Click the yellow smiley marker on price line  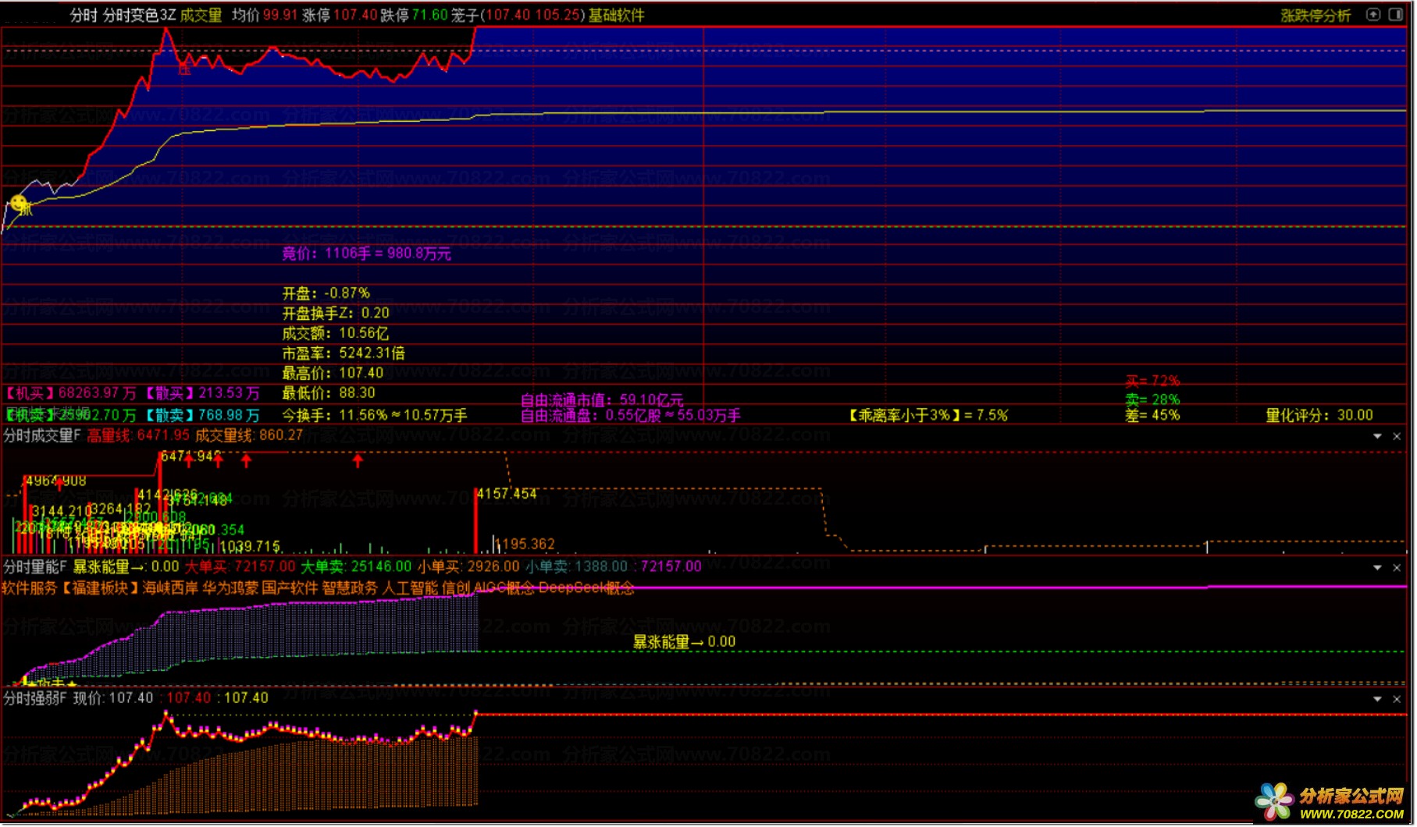click(18, 204)
